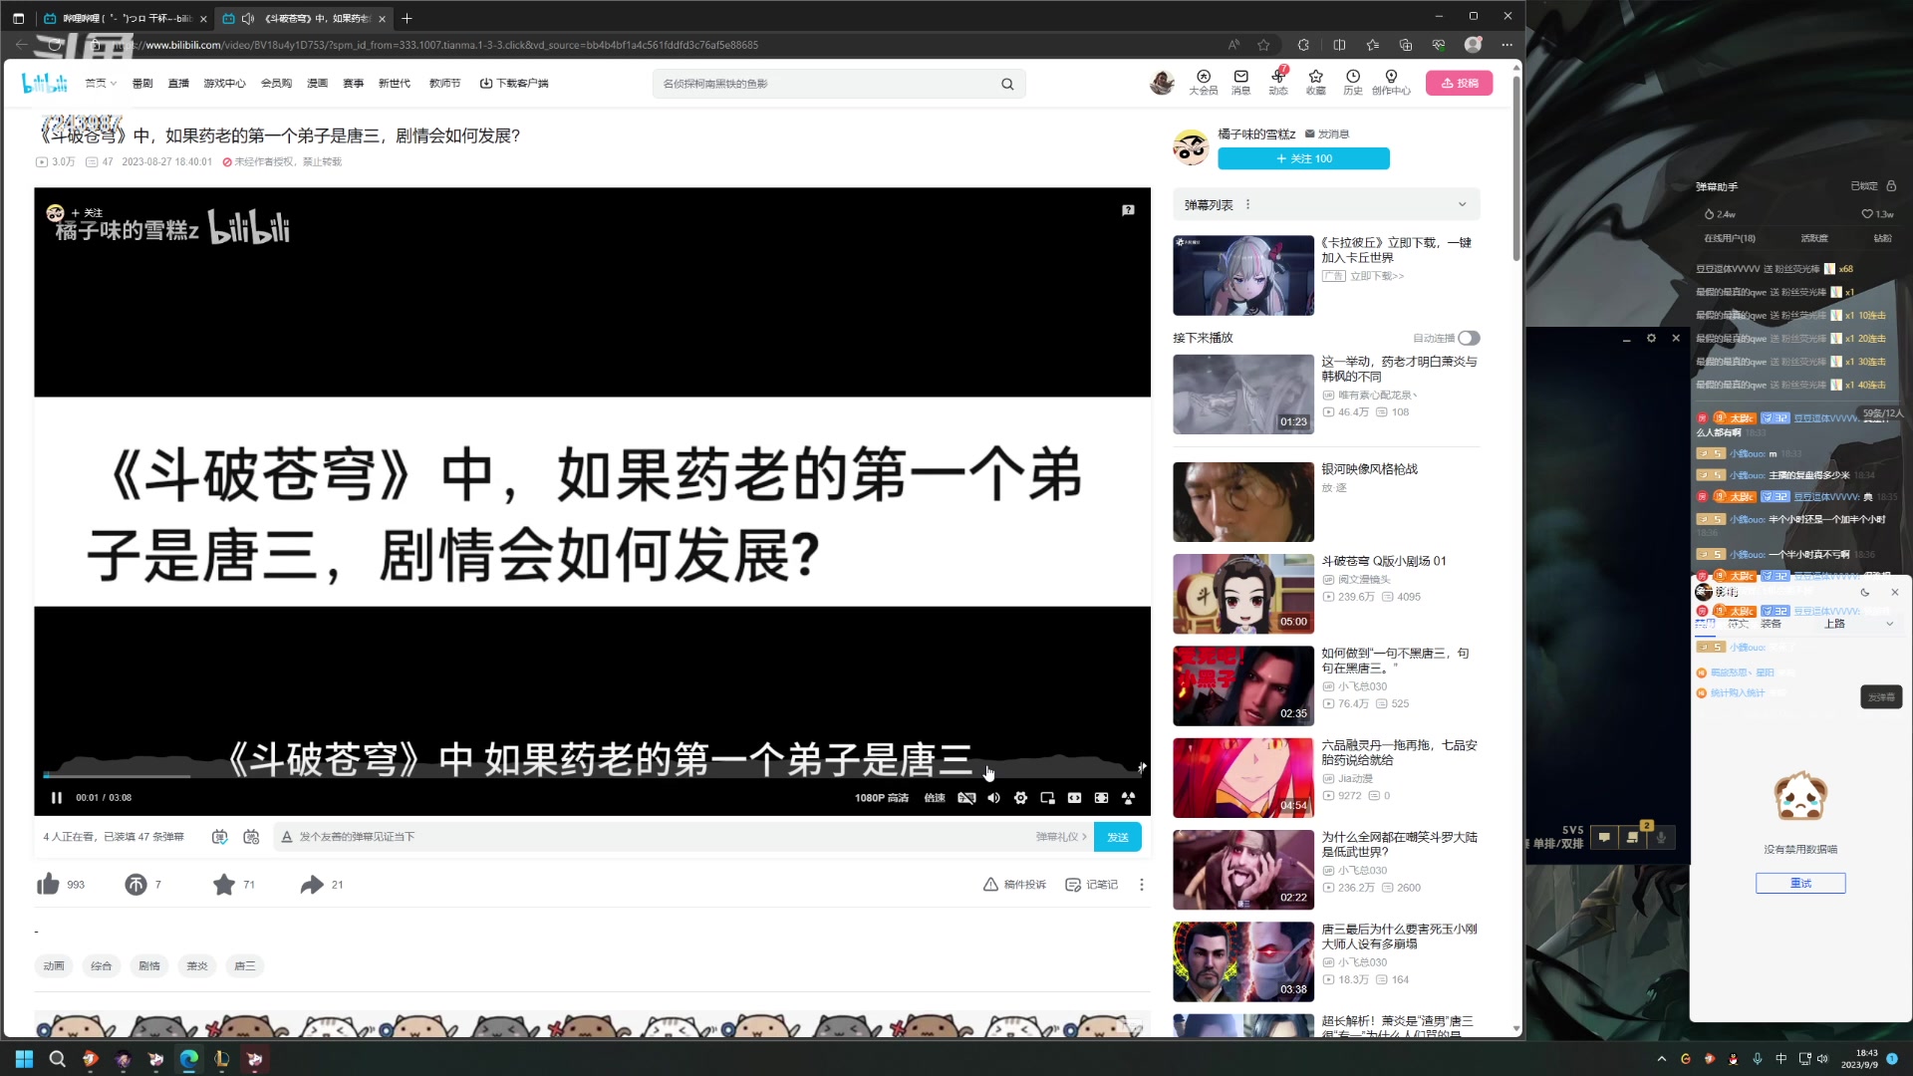Click the 重试 retry button
This screenshot has width=1913, height=1076.
pos(1800,884)
